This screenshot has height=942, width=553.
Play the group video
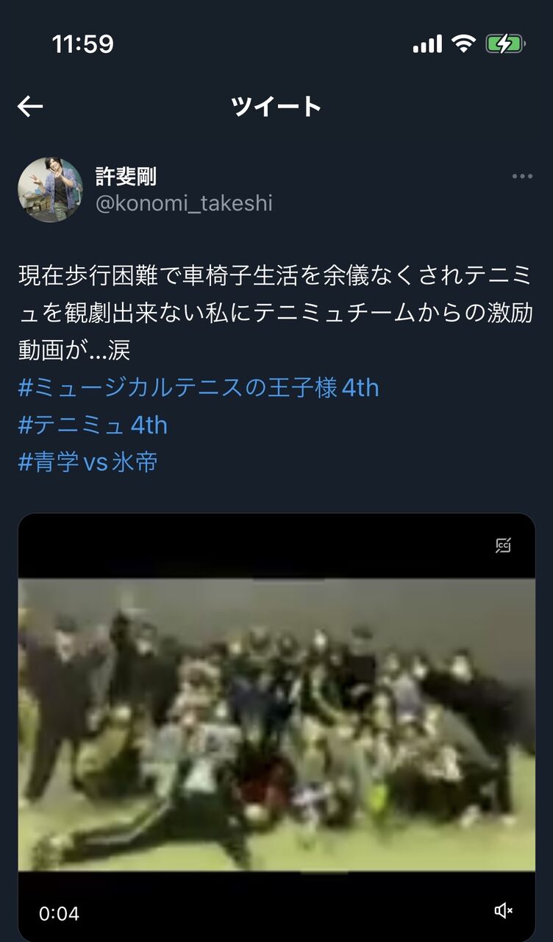(x=276, y=725)
